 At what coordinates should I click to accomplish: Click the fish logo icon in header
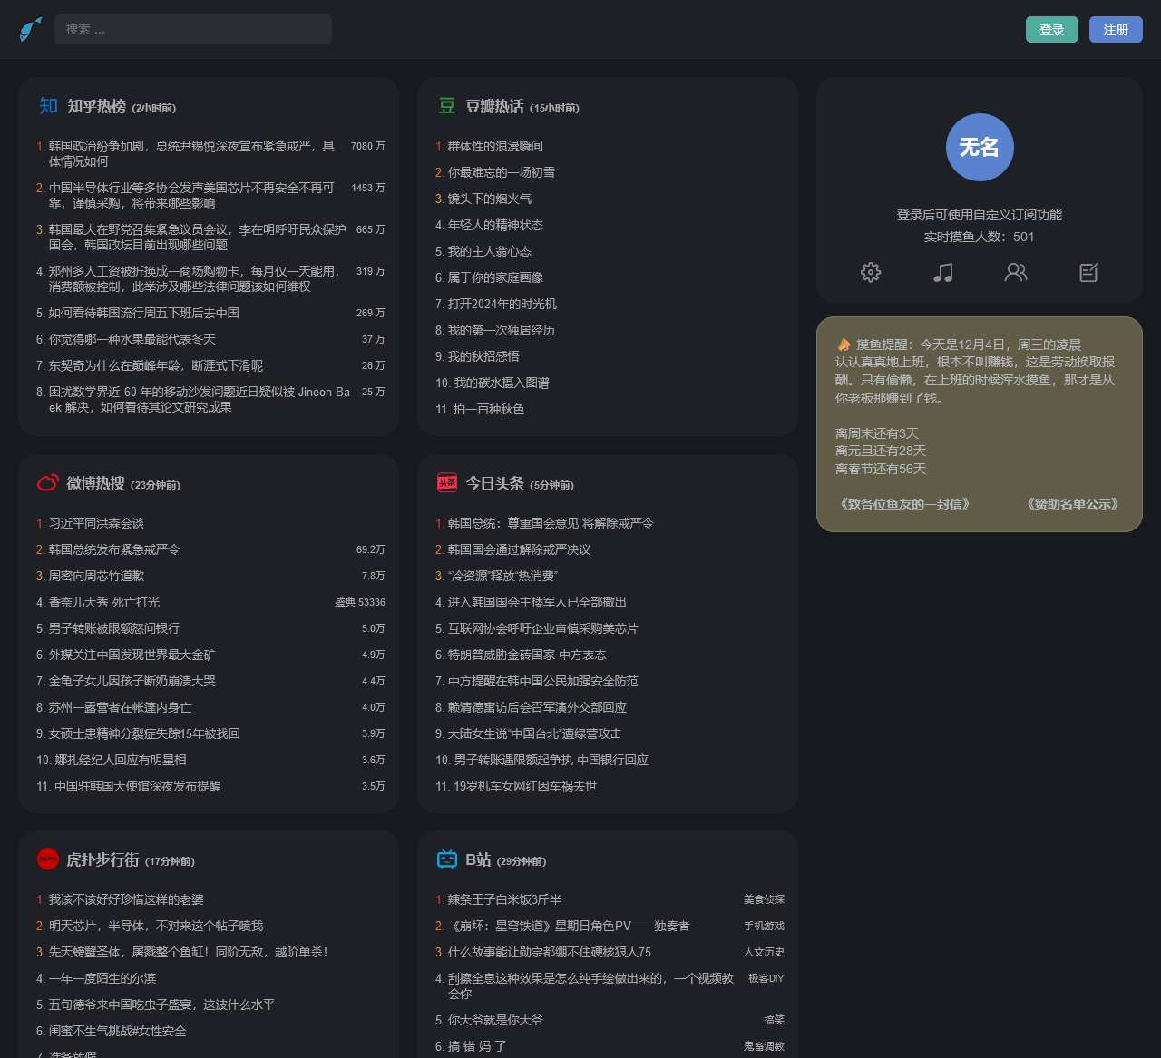(x=31, y=29)
